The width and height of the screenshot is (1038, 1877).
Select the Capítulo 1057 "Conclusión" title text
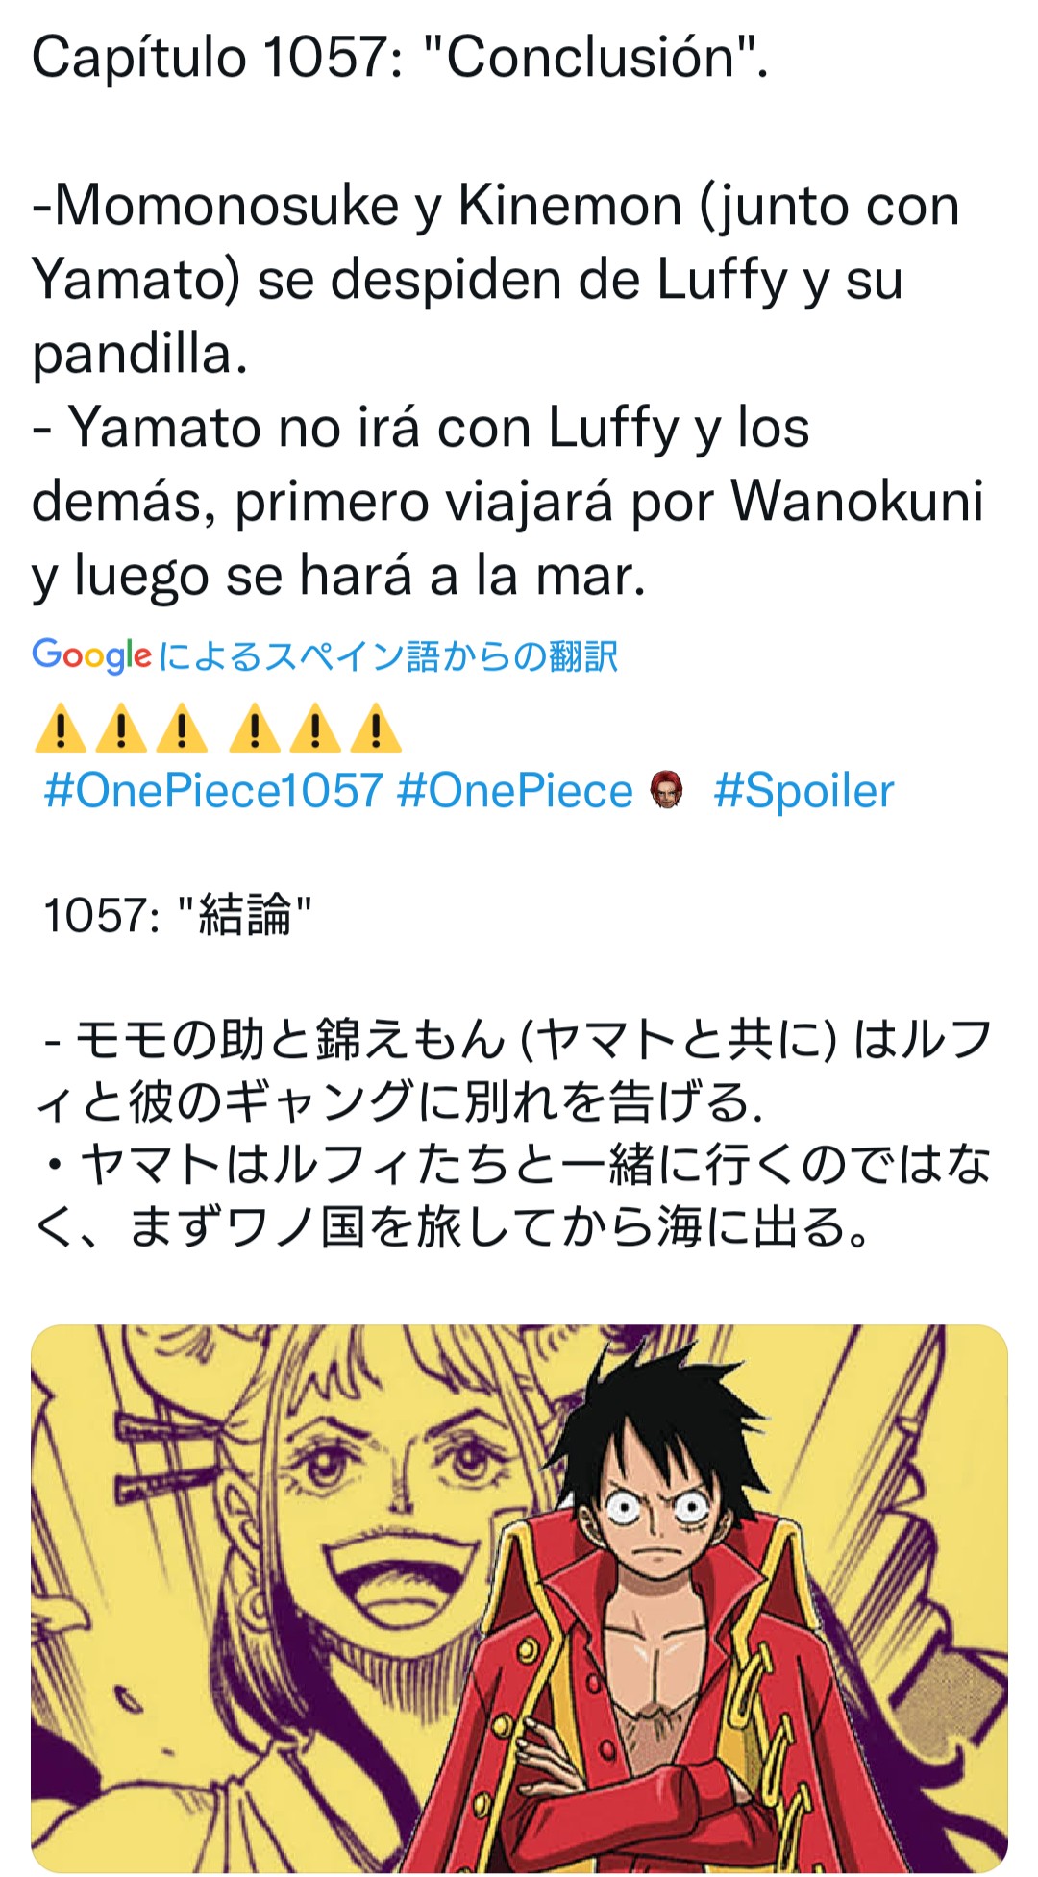[400, 58]
